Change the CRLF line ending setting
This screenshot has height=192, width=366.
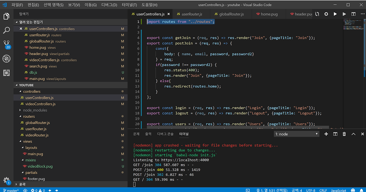click(x=323, y=190)
